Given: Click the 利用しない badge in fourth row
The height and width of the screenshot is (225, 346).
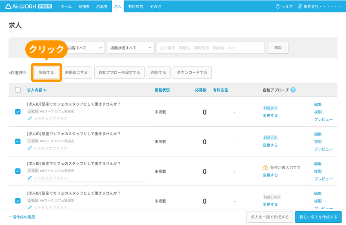Looking at the screenshot, I should coord(272,197).
